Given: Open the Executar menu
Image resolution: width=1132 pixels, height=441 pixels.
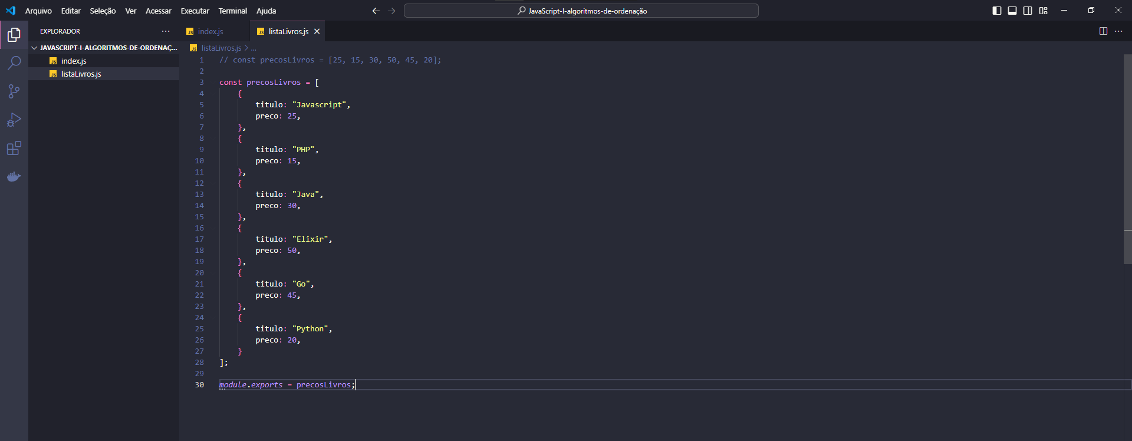Looking at the screenshot, I should point(195,11).
